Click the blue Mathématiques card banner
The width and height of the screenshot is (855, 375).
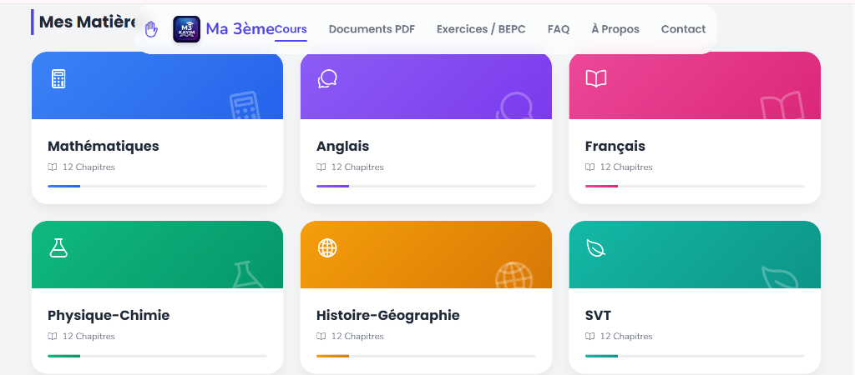click(x=157, y=86)
